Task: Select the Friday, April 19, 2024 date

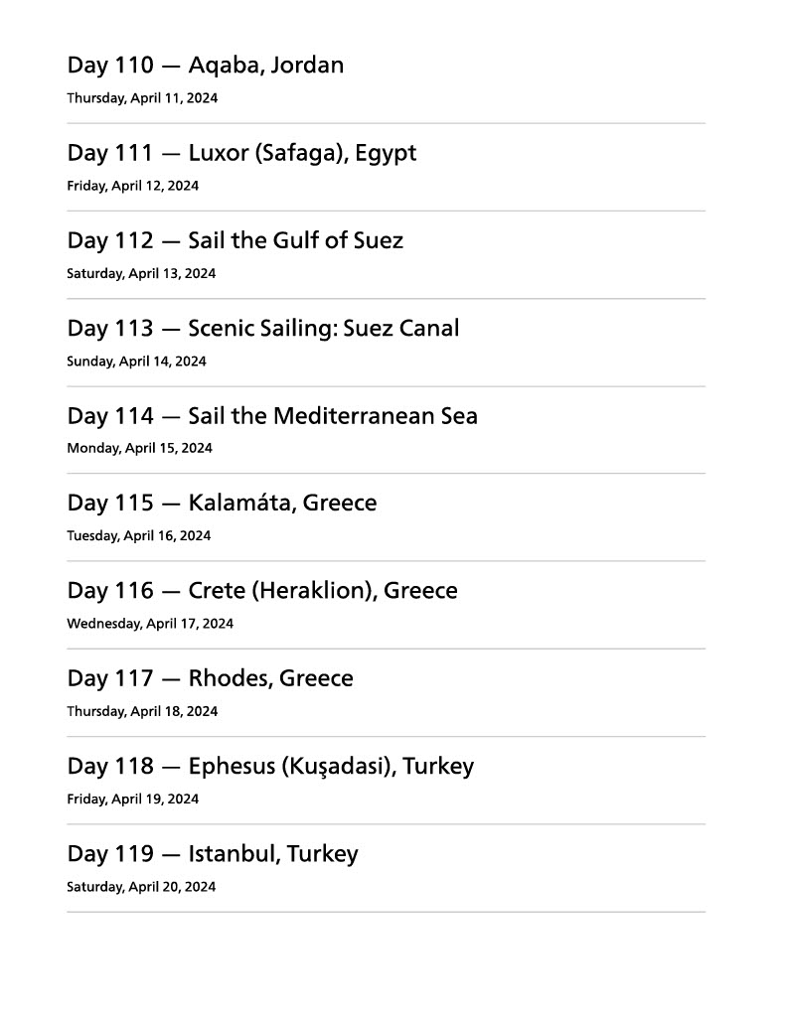Action: (x=132, y=799)
